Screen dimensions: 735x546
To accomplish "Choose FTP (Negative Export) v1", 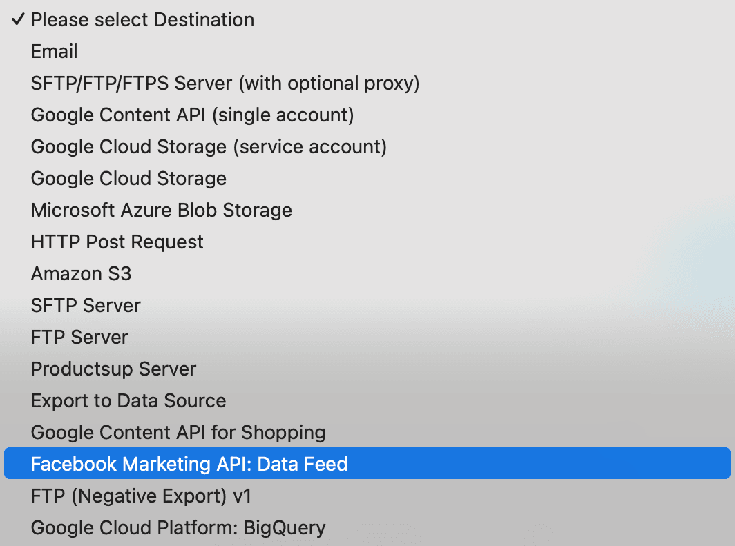I will point(135,496).
